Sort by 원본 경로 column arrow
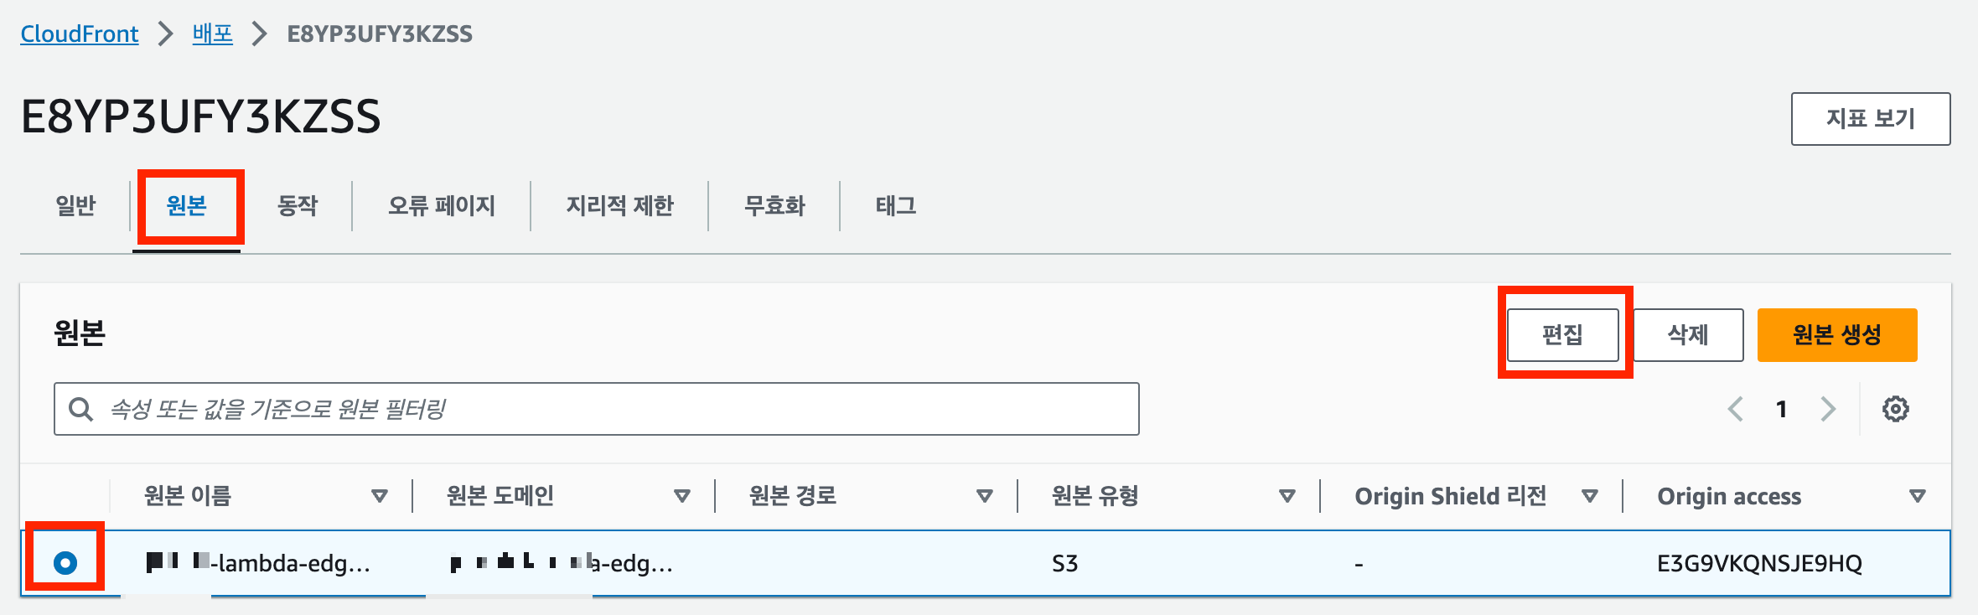This screenshot has height=615, width=1978. click(985, 496)
